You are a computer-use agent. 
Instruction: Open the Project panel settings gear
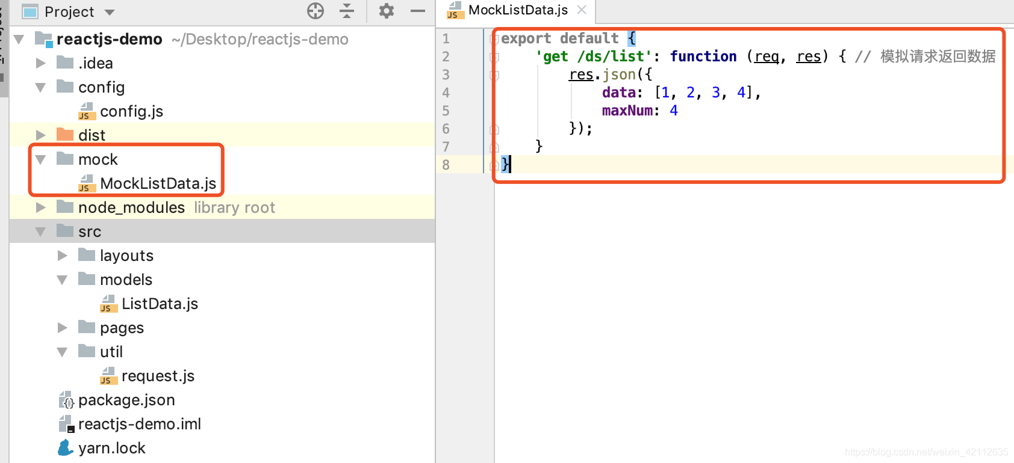click(x=387, y=11)
